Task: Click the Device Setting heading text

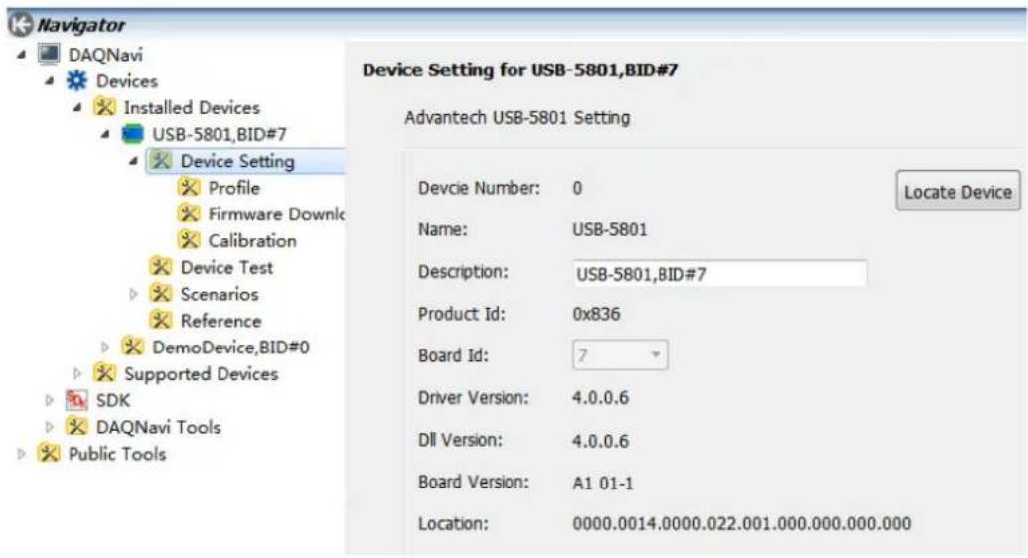Action: point(520,70)
